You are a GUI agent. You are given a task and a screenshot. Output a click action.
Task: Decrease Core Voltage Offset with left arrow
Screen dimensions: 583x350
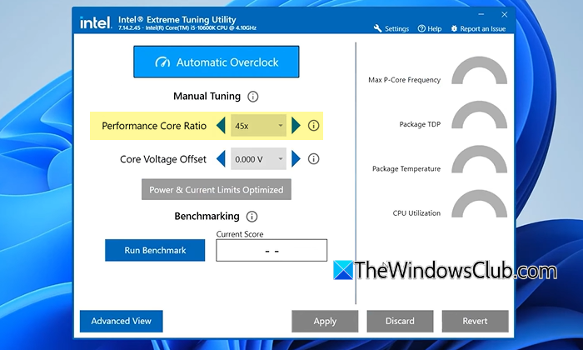click(x=221, y=159)
